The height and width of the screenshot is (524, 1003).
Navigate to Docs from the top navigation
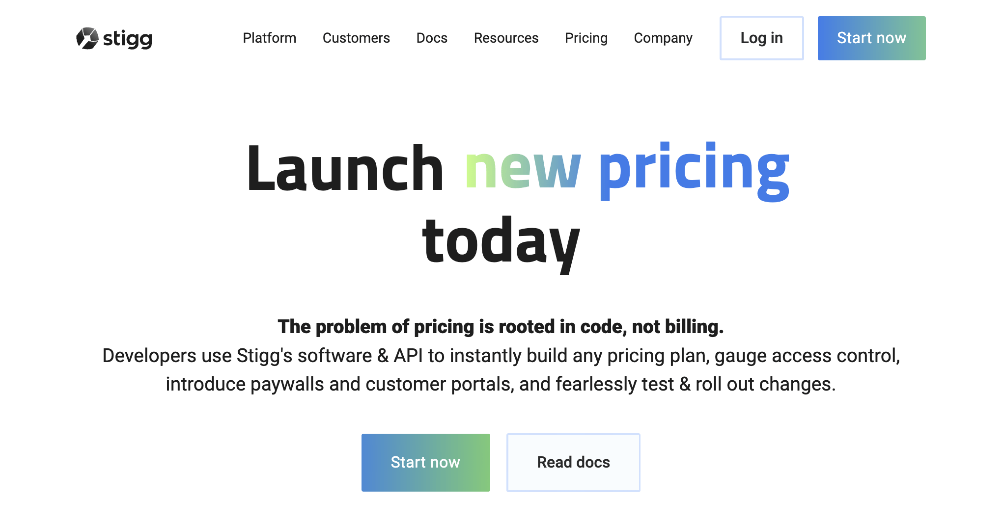click(432, 38)
